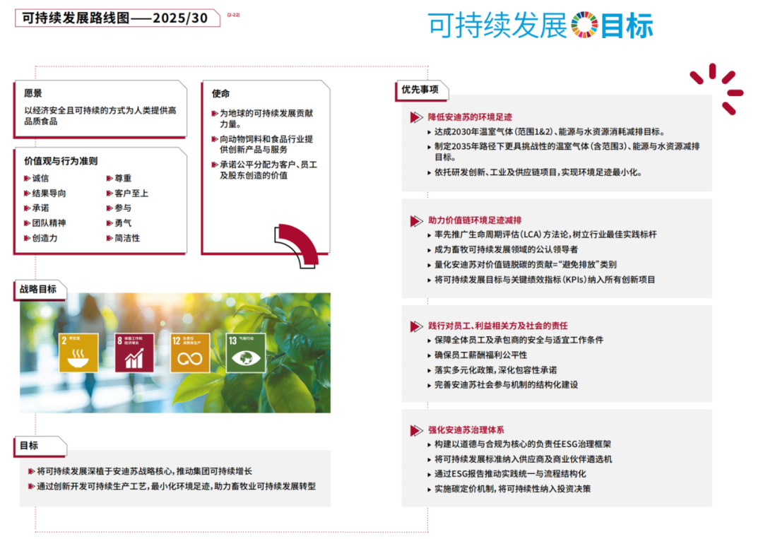This screenshot has height=539, width=763.
Task: Click the value 团队精神
Action: pos(49,223)
